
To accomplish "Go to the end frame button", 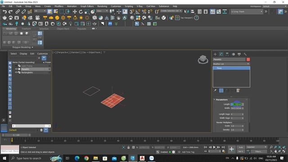I will (x=223, y=147).
